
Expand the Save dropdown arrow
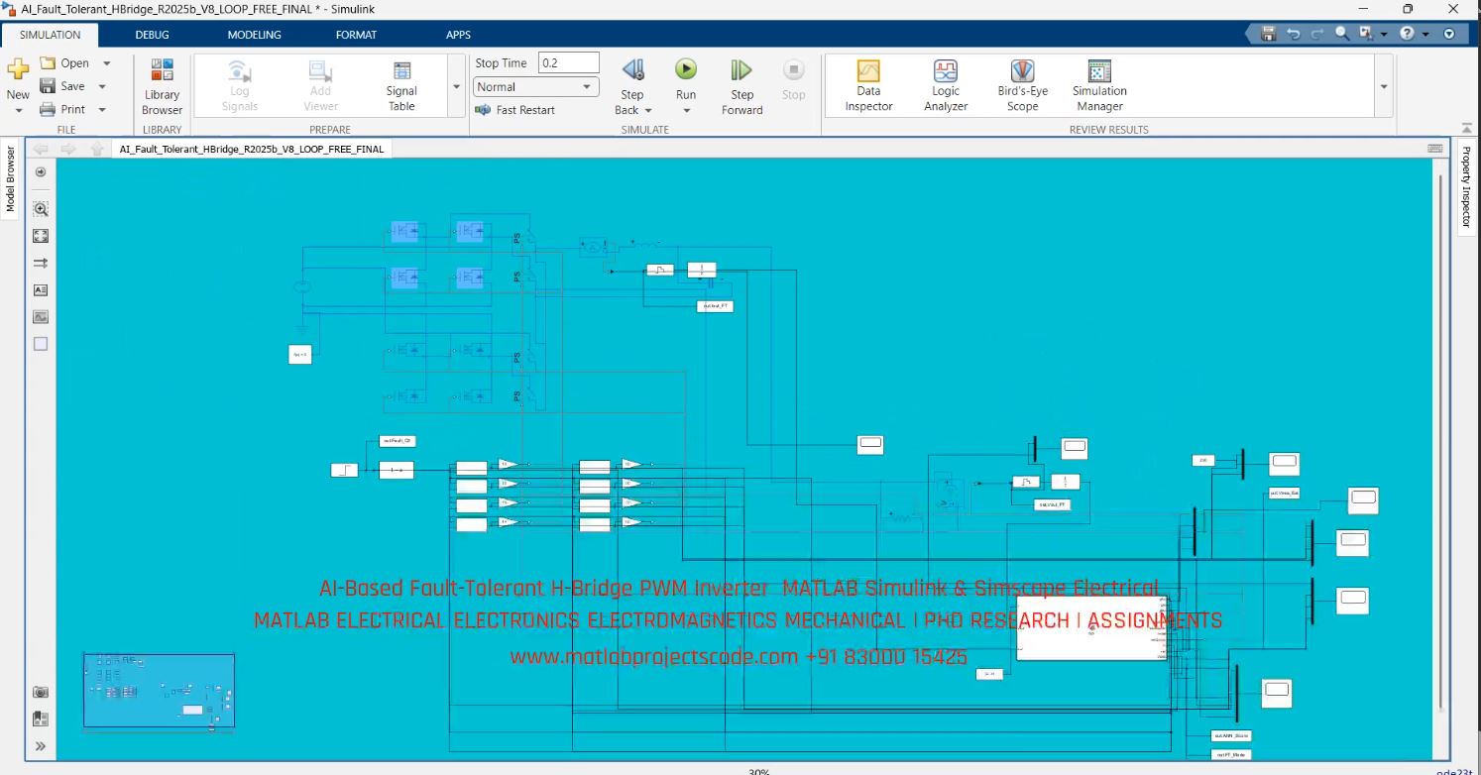tap(102, 86)
